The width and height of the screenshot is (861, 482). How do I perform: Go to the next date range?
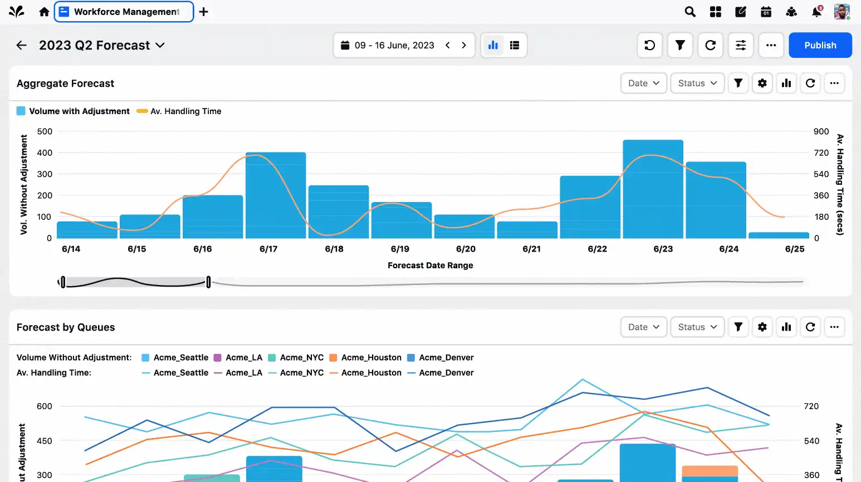point(464,45)
